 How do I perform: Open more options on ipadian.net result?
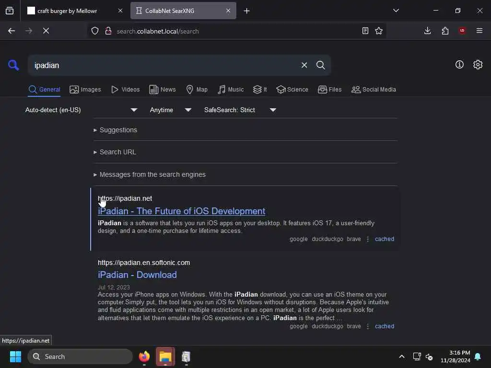368,239
